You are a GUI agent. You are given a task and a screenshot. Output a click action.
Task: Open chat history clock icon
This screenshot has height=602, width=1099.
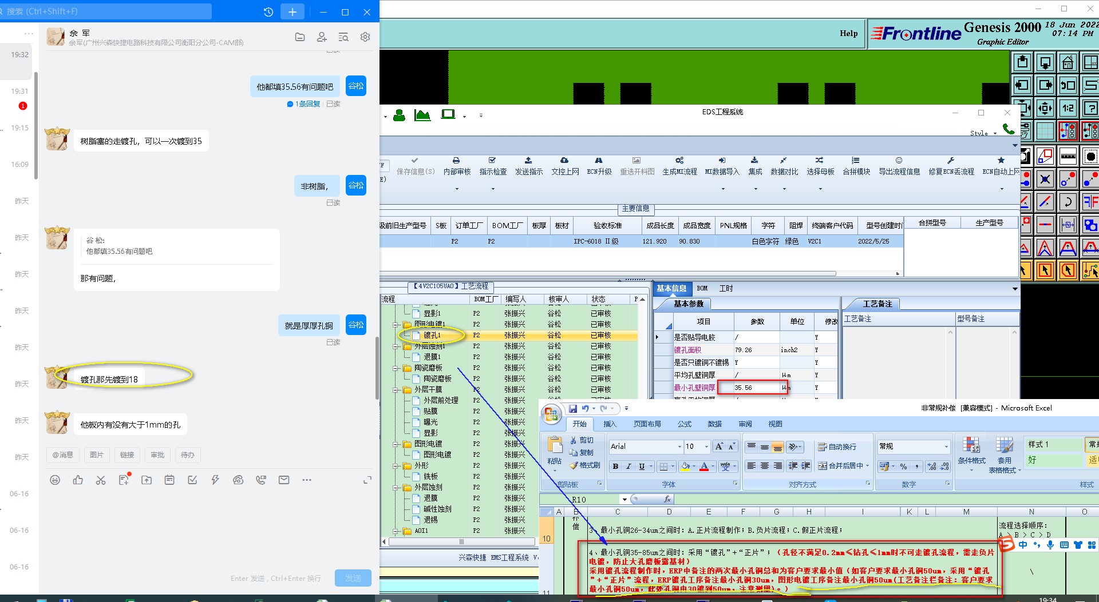pyautogui.click(x=268, y=12)
